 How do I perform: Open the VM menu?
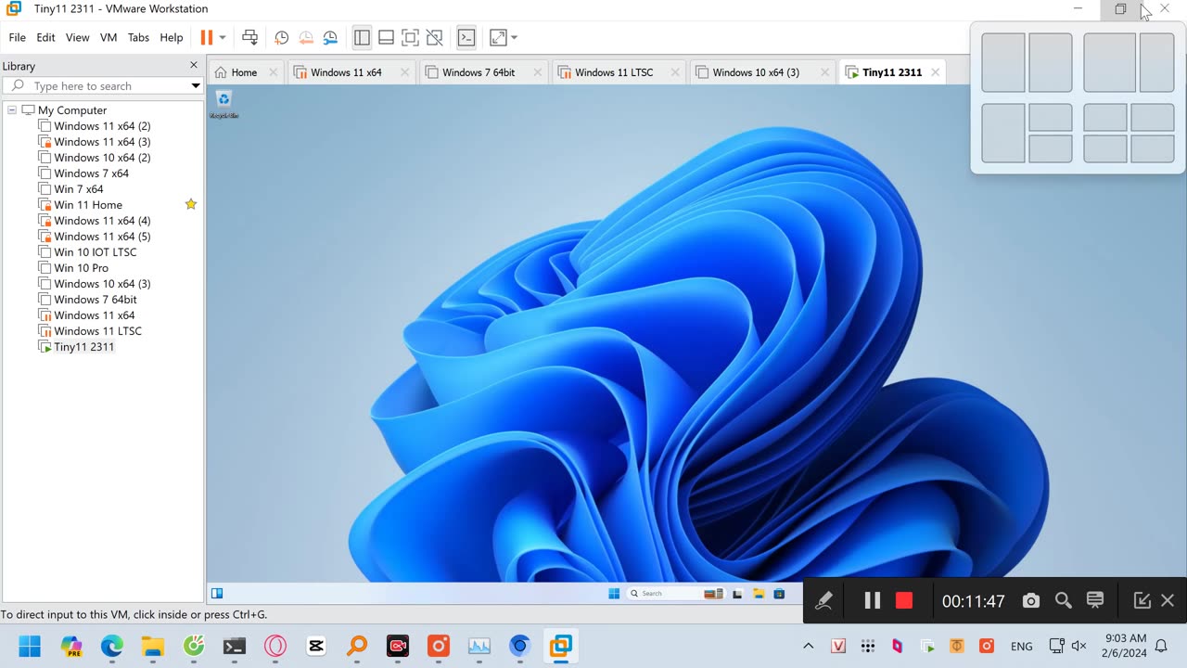pyautogui.click(x=108, y=38)
